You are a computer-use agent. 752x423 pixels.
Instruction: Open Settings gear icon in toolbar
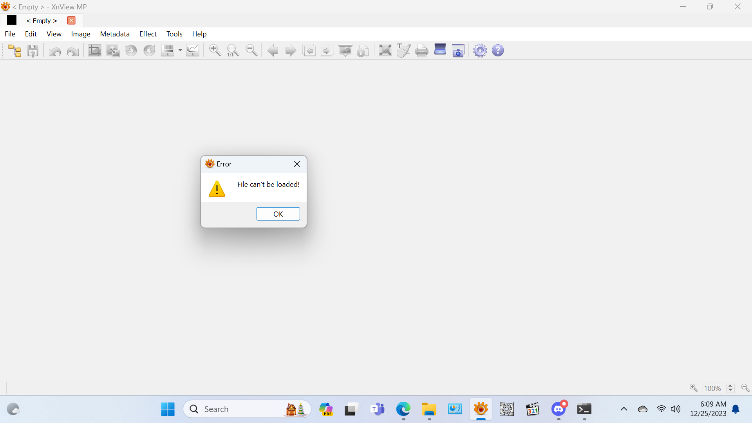pyautogui.click(x=480, y=51)
